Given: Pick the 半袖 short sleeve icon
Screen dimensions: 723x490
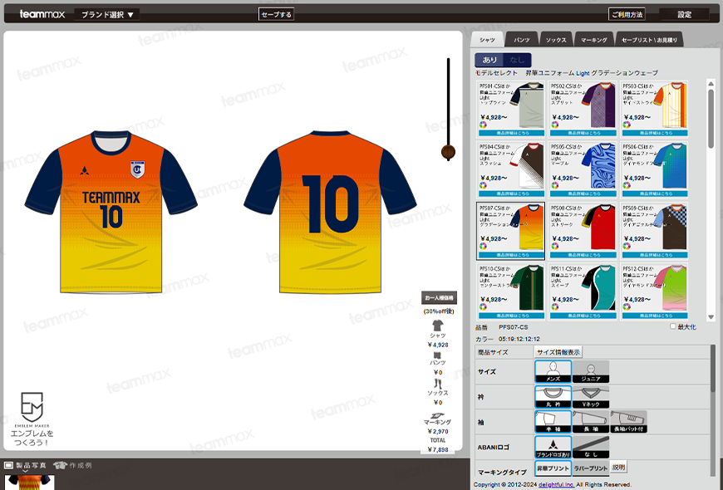Looking at the screenshot, I should point(553,422).
